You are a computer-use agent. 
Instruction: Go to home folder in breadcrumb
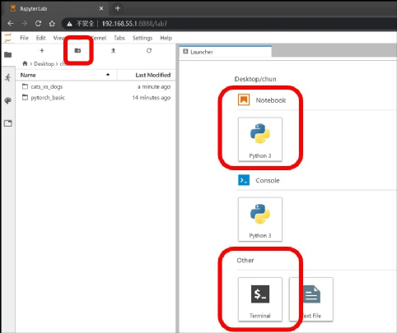pos(25,63)
